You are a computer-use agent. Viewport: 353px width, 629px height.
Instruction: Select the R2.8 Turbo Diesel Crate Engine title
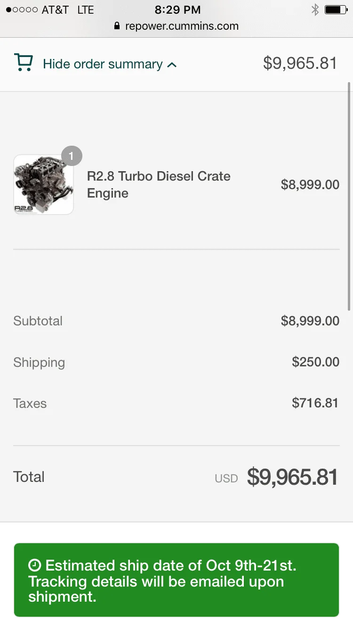[159, 184]
